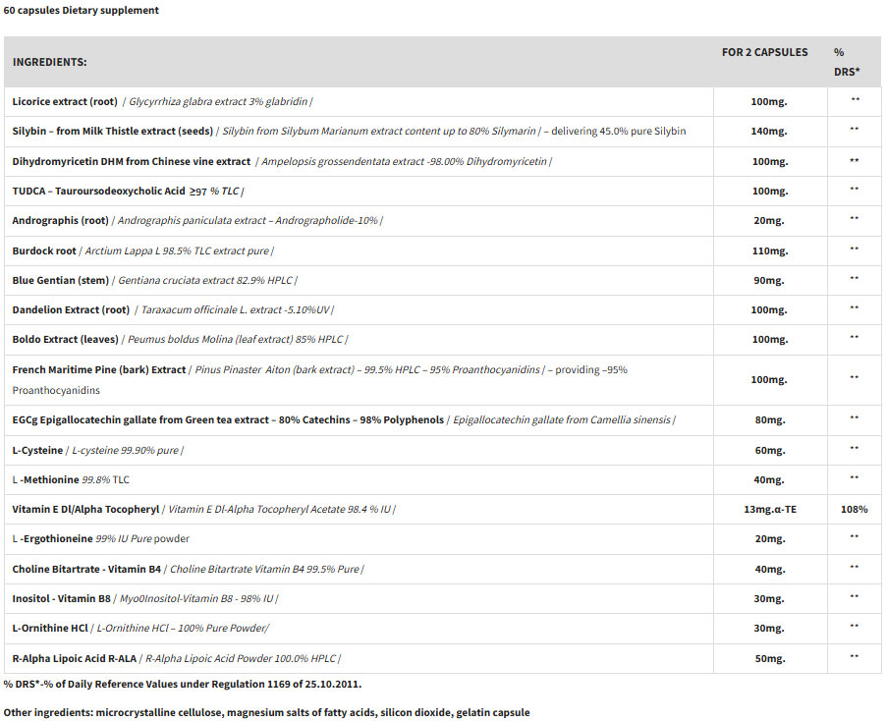Click the 108% daily reference value

(854, 509)
